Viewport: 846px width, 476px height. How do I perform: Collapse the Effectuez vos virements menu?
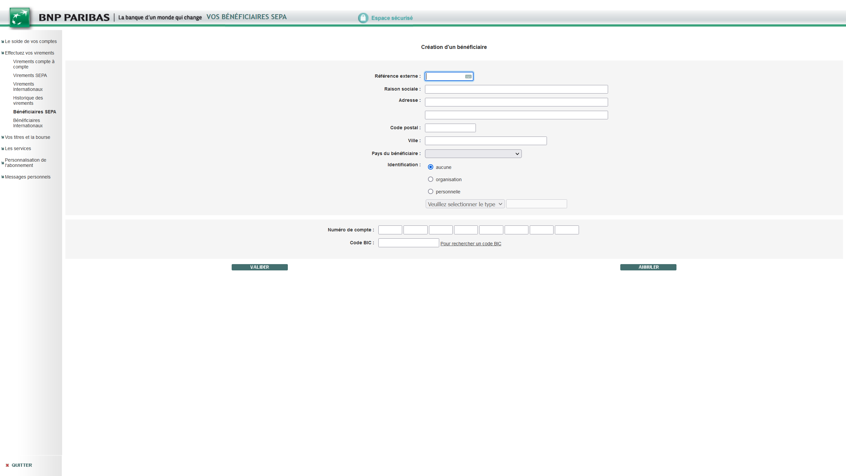click(29, 53)
